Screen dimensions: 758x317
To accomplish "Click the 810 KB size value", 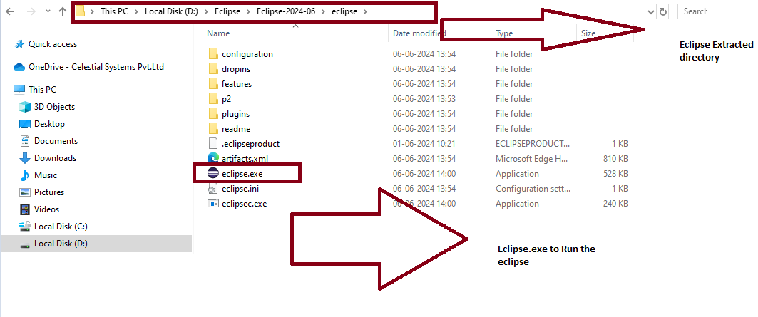I will (615, 158).
